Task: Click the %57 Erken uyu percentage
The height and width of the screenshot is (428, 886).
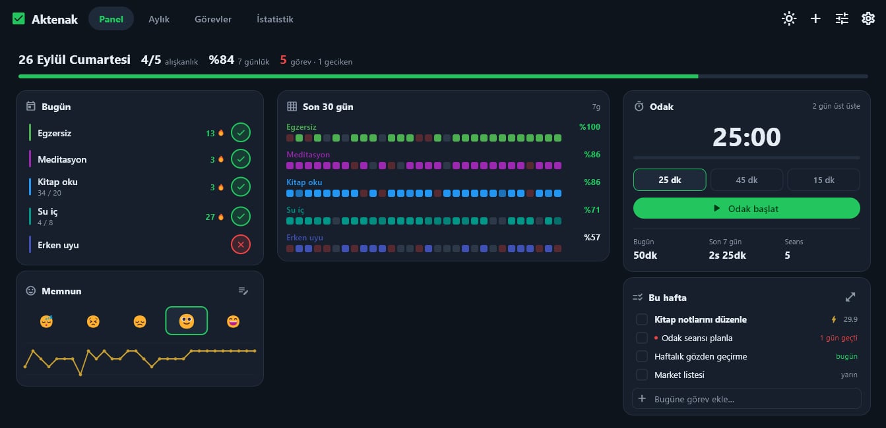Action: tap(592, 237)
